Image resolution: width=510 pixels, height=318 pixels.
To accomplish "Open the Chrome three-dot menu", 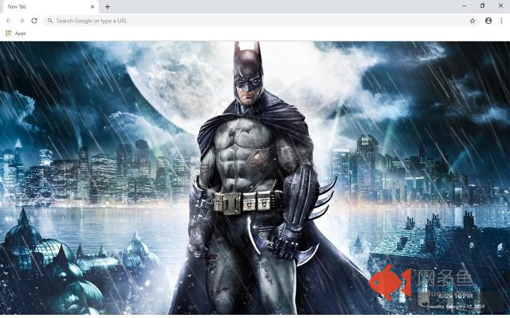I will click(x=501, y=21).
